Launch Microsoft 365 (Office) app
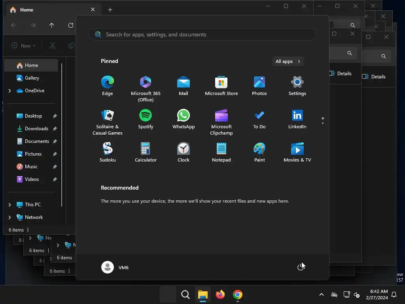The height and width of the screenshot is (304, 405). click(146, 89)
